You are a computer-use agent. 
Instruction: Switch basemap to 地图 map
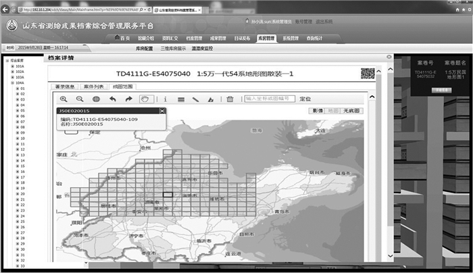(x=333, y=110)
